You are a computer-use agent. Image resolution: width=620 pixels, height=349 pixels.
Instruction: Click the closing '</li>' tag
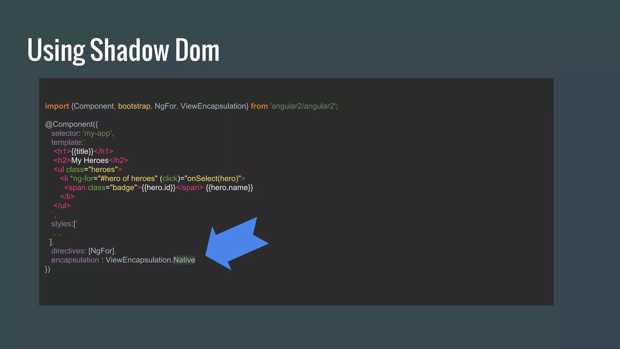[67, 196]
